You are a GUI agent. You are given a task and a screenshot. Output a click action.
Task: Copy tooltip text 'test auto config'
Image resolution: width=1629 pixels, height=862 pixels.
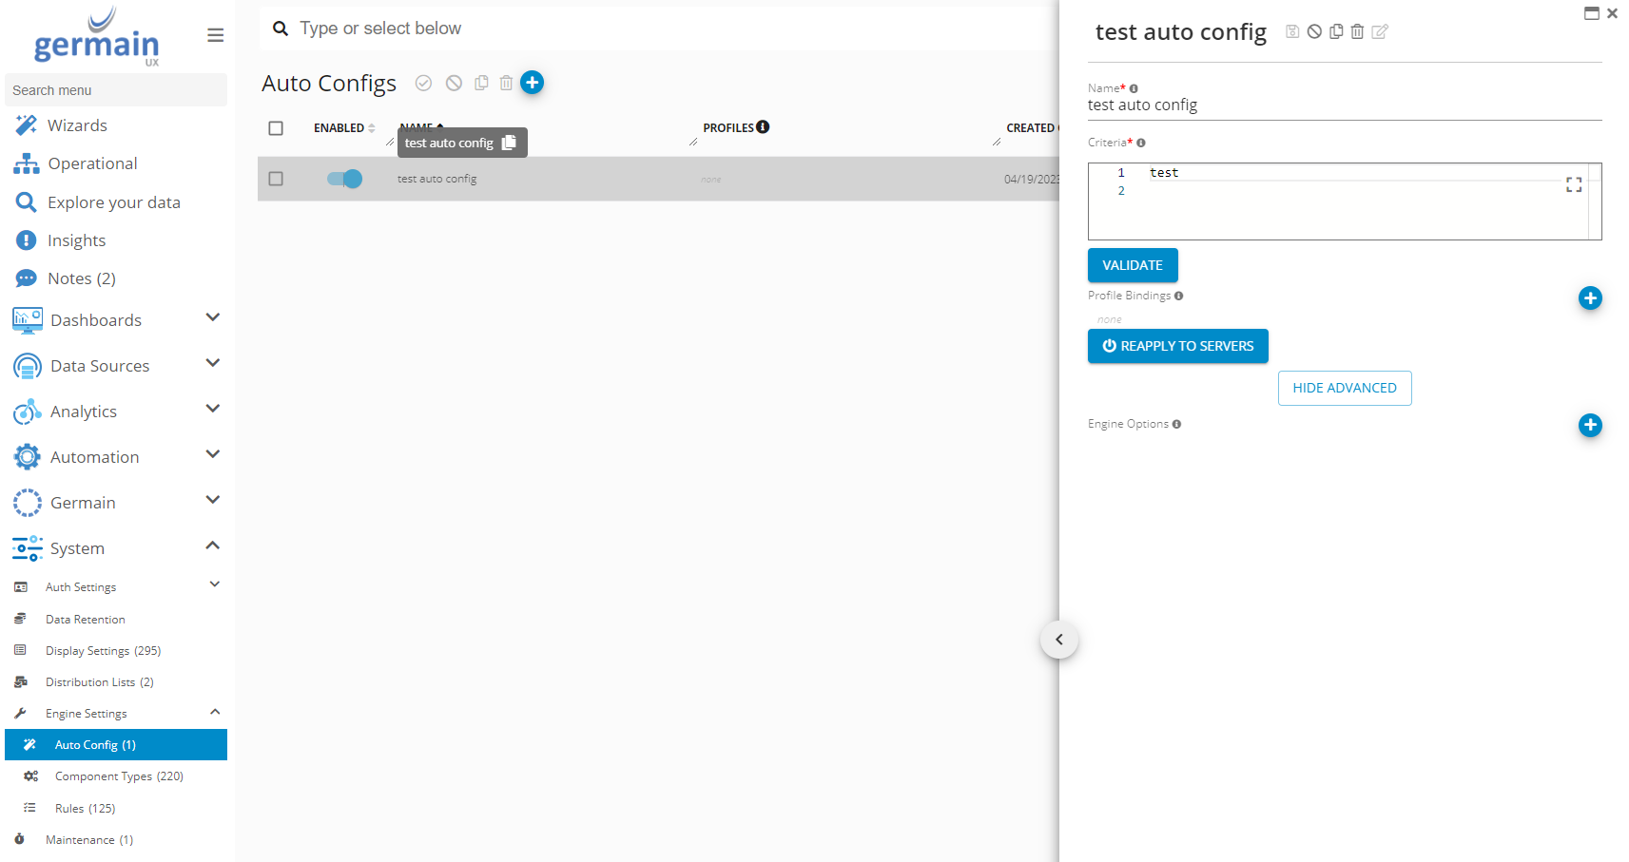click(509, 143)
